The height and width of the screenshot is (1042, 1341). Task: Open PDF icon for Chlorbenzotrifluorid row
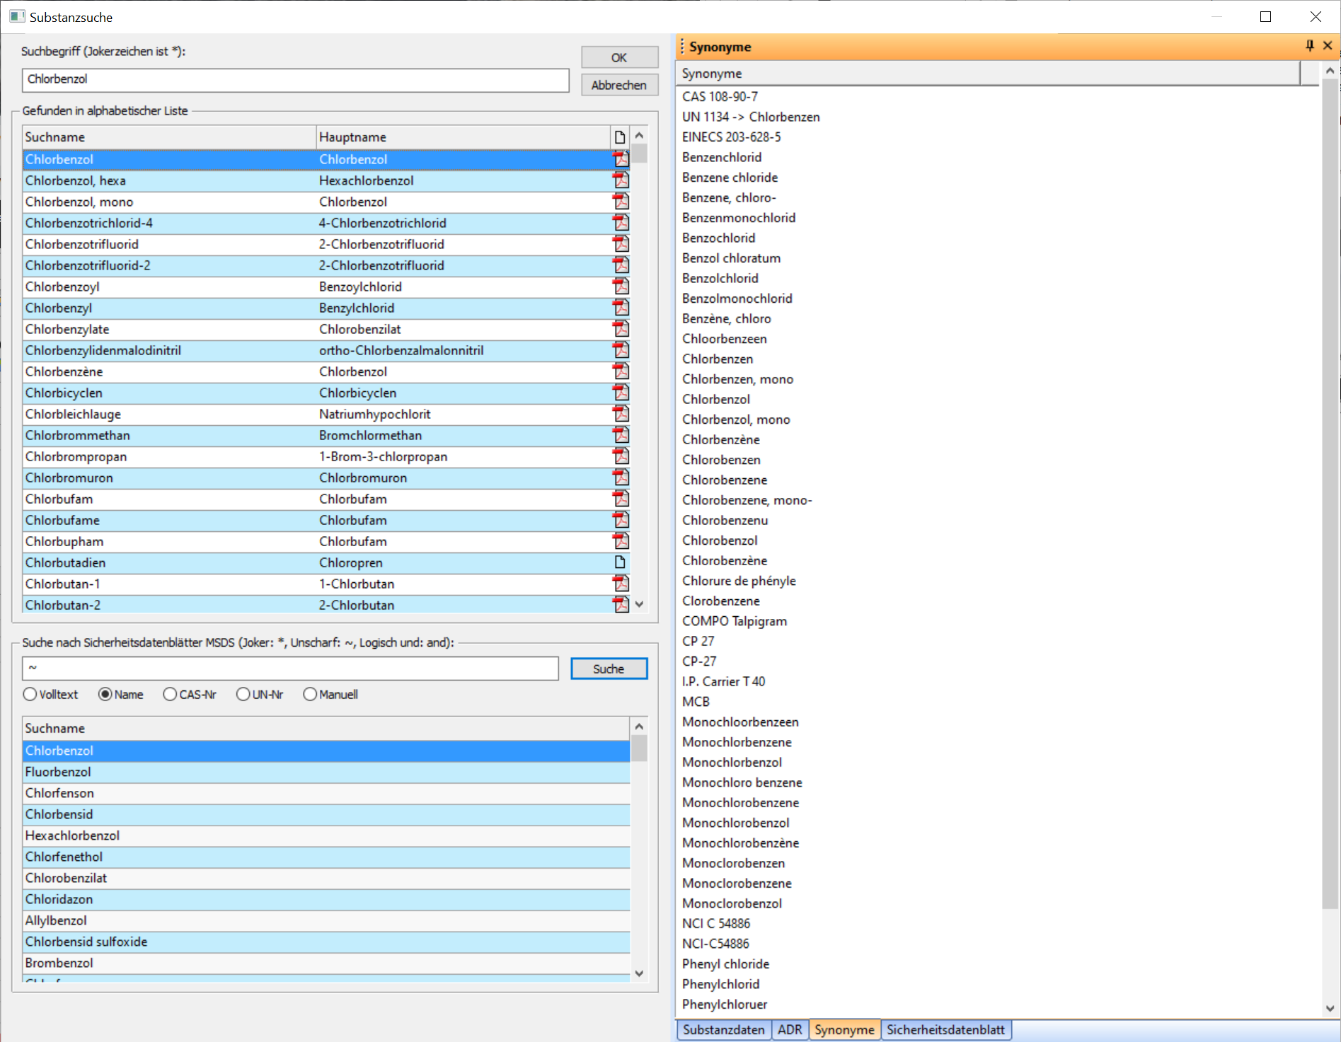[621, 244]
